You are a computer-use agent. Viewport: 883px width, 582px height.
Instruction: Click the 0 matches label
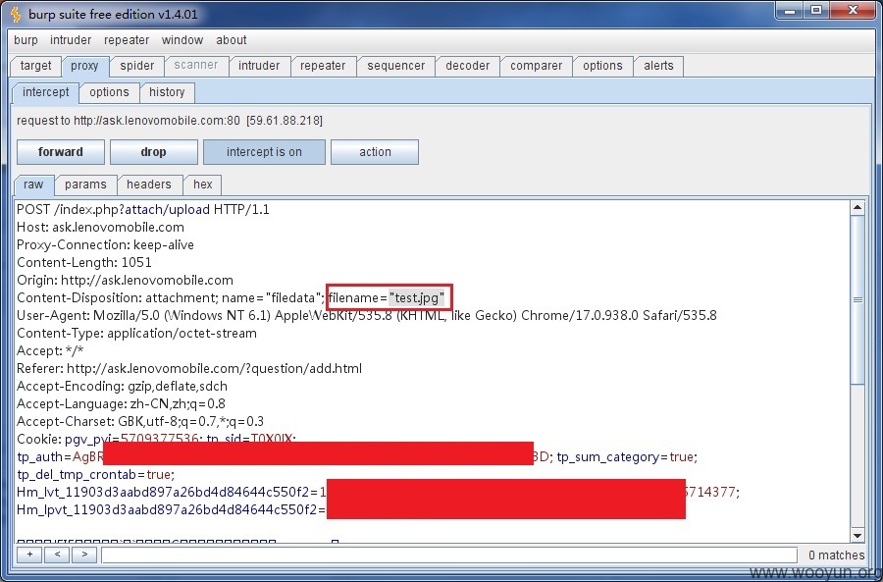[836, 556]
